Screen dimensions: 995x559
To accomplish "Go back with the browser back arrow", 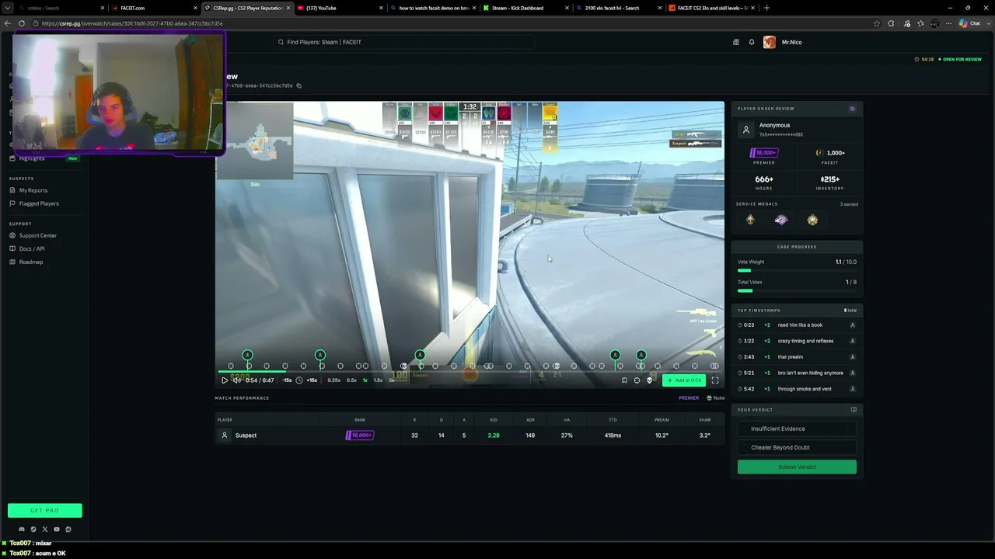I will [8, 23].
